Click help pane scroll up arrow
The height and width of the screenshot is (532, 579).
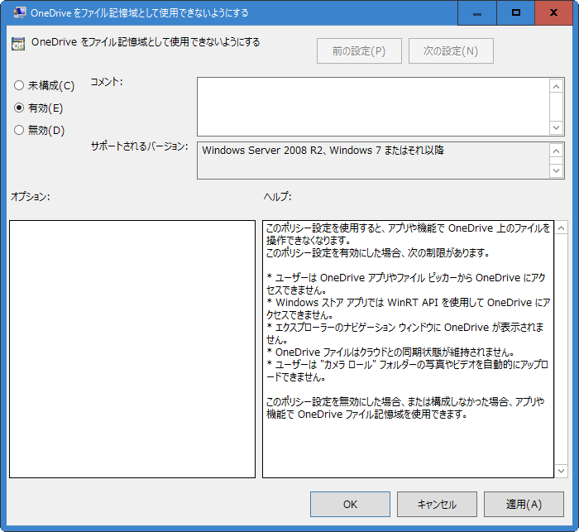(561, 228)
